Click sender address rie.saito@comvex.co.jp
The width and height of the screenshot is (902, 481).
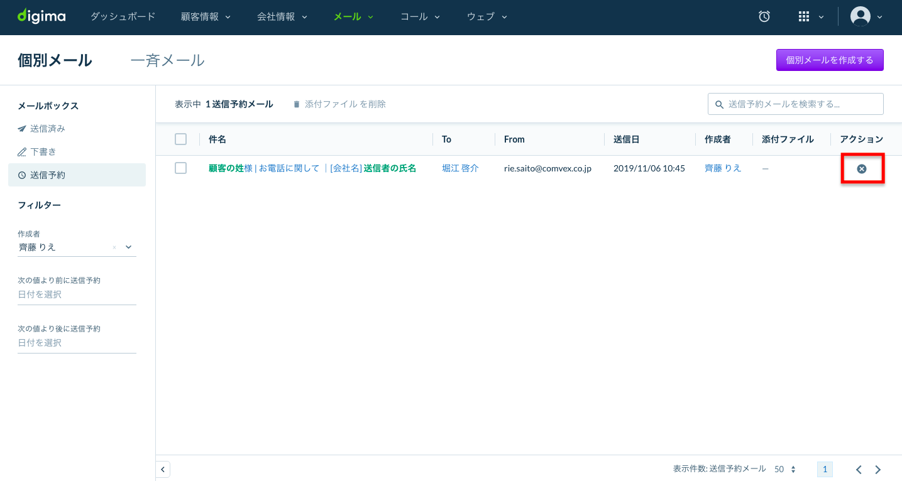click(547, 168)
